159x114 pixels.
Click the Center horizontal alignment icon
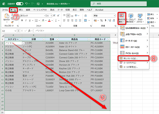68,21
